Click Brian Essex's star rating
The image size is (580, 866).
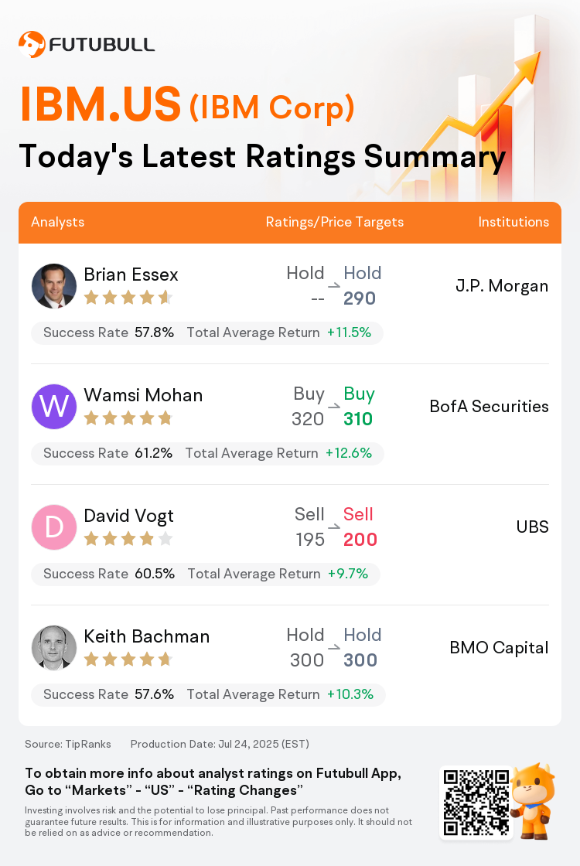pyautogui.click(x=128, y=298)
